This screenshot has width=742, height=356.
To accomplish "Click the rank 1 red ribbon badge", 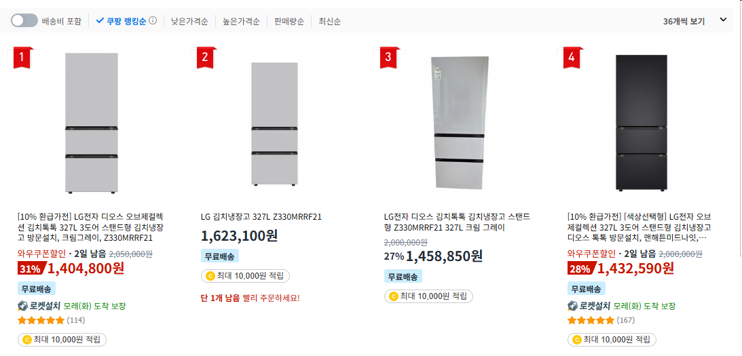I will 22,57.
